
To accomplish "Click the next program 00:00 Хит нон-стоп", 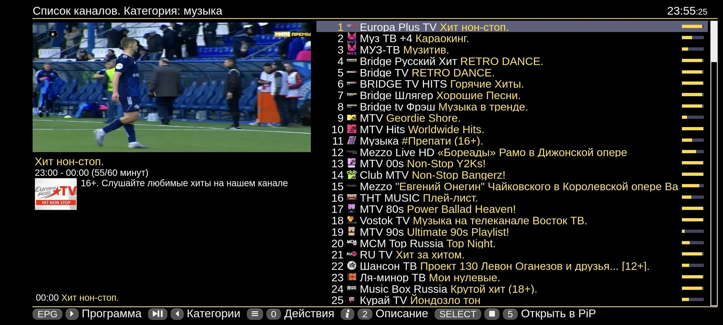I will 77,298.
